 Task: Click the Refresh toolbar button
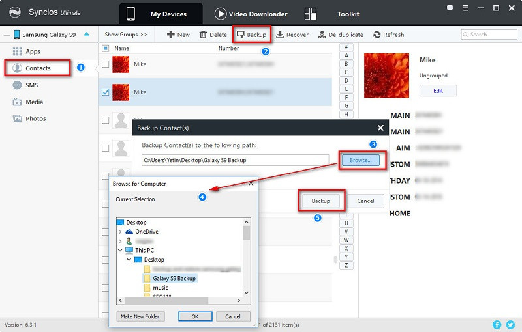(388, 35)
